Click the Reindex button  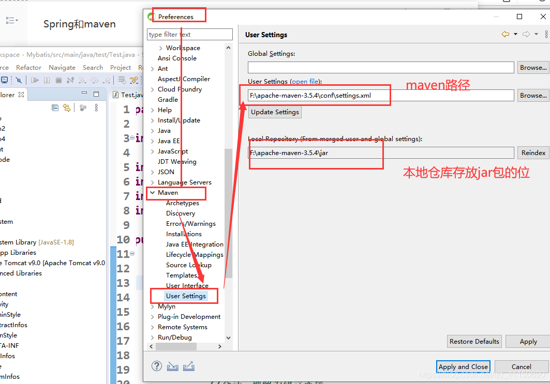533,153
